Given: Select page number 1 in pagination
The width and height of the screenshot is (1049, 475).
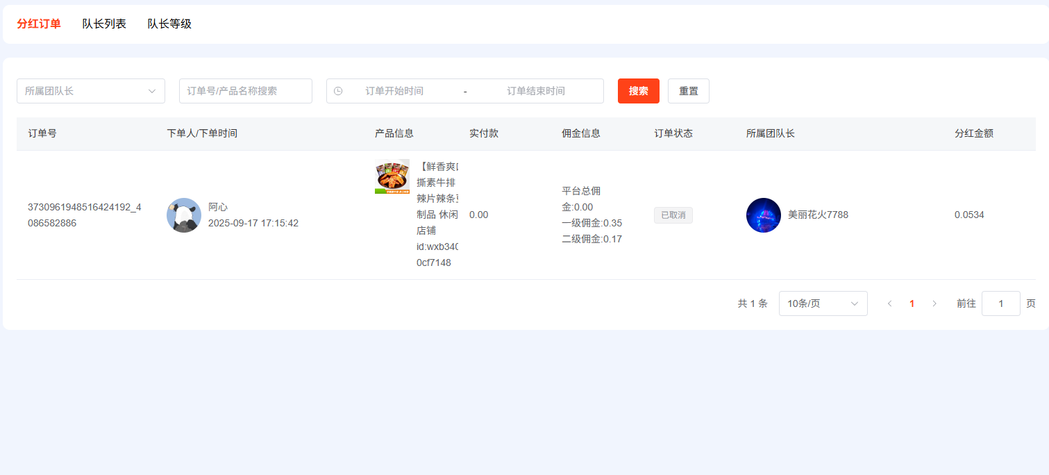Looking at the screenshot, I should click(912, 303).
